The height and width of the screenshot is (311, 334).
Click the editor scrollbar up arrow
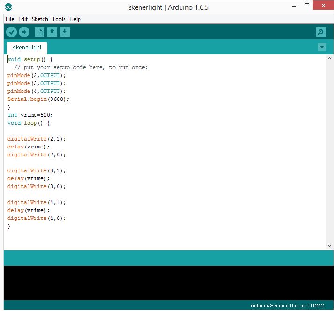(x=329, y=58)
